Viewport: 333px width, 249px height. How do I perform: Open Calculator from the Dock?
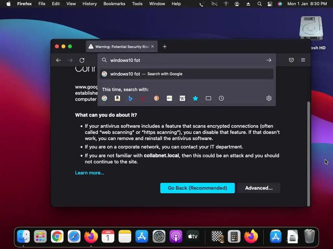(234, 236)
